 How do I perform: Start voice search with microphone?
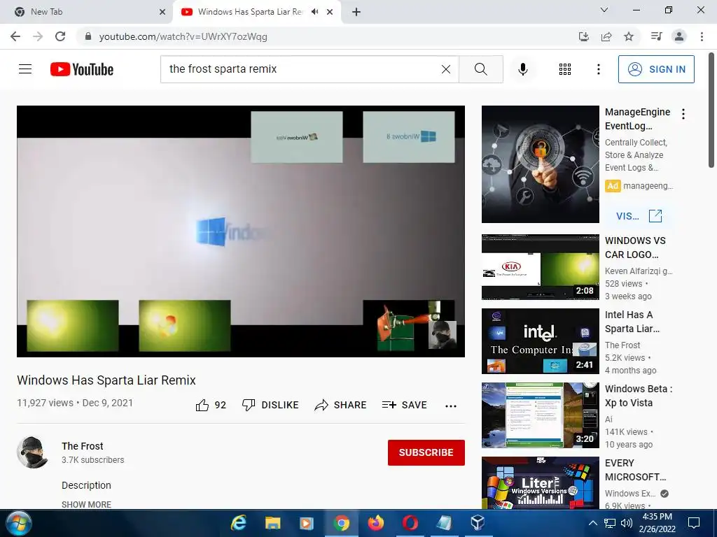point(523,69)
